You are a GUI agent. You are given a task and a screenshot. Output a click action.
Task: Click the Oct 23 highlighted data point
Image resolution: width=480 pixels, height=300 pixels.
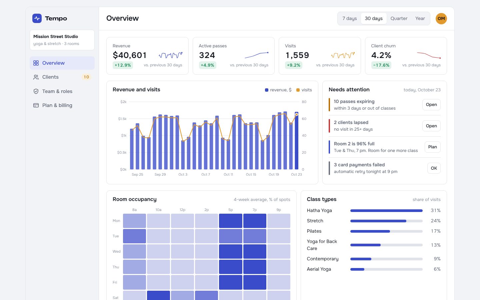pos(296,114)
